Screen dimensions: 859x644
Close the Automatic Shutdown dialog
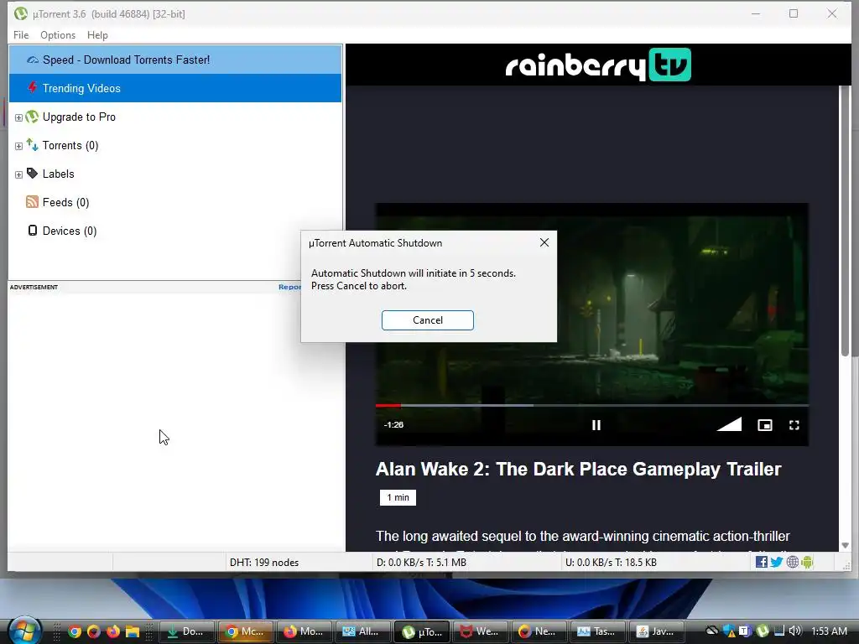tap(544, 242)
